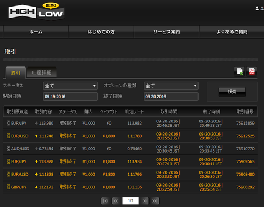This screenshot has width=264, height=207.
Task: Click judgment rate 1.11780
Action: (x=135, y=136)
